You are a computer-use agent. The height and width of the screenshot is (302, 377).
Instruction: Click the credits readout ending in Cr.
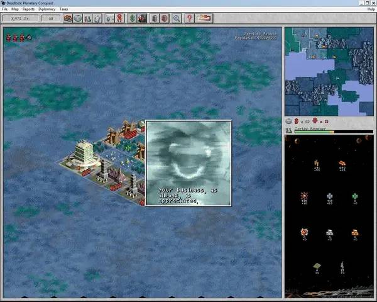click(21, 18)
